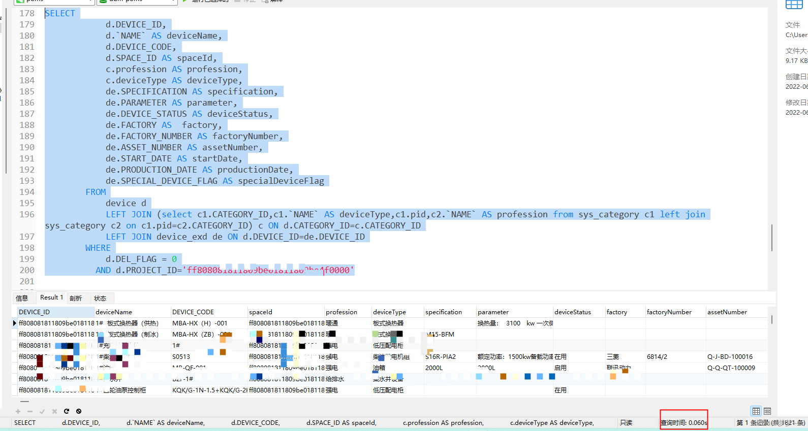Click the stop query icon
808x431 pixels.
click(x=79, y=411)
